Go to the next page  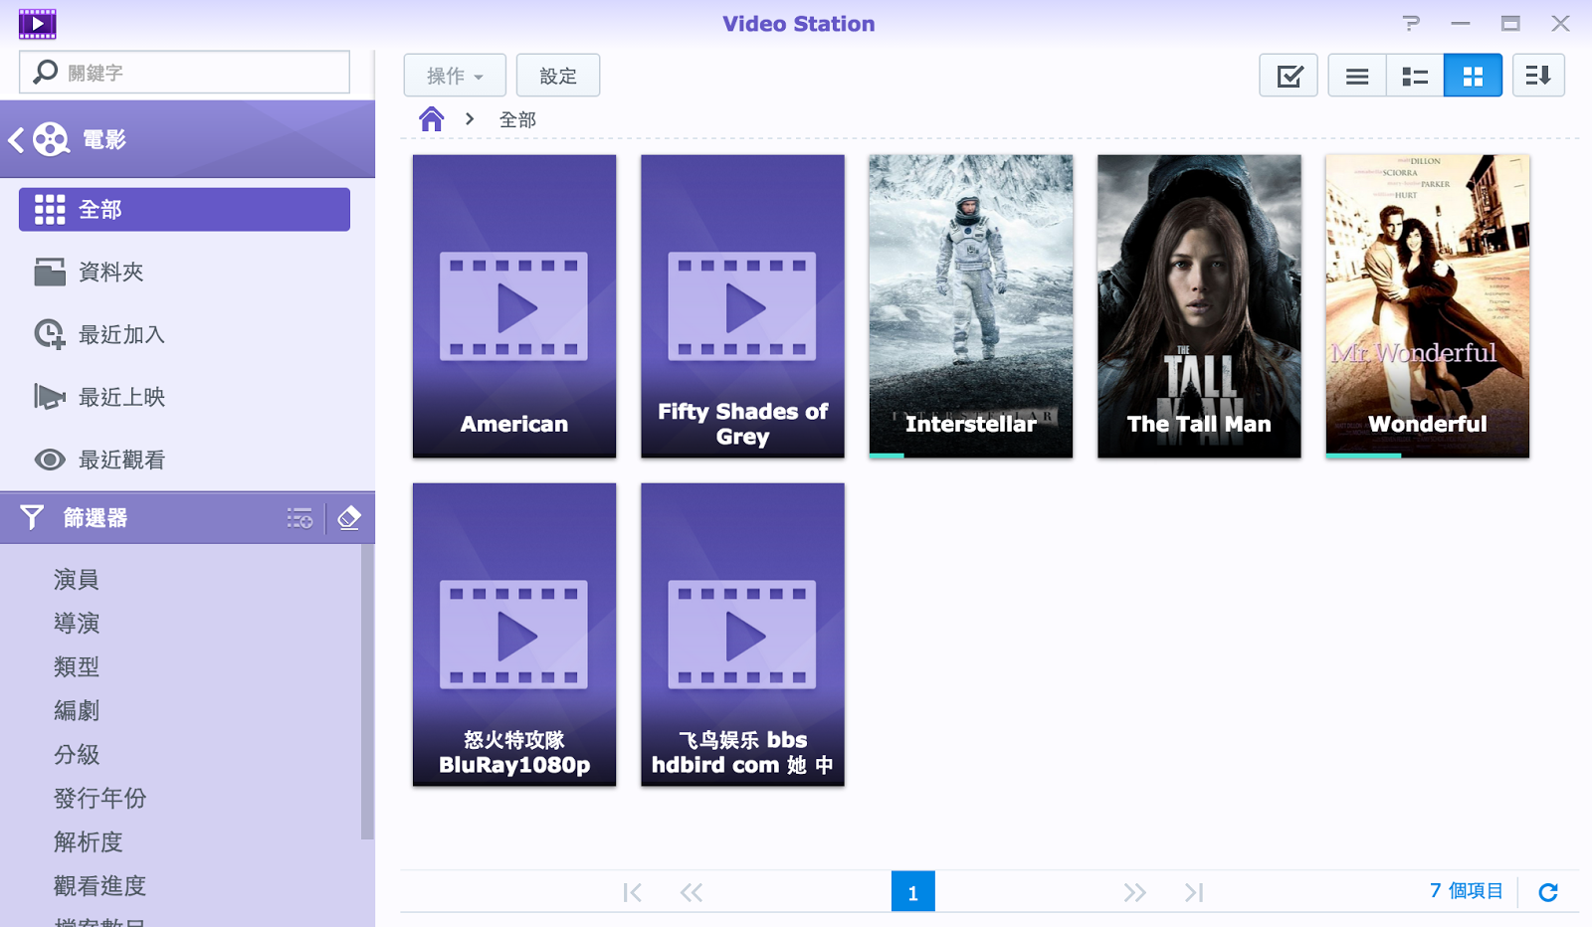1134,892
